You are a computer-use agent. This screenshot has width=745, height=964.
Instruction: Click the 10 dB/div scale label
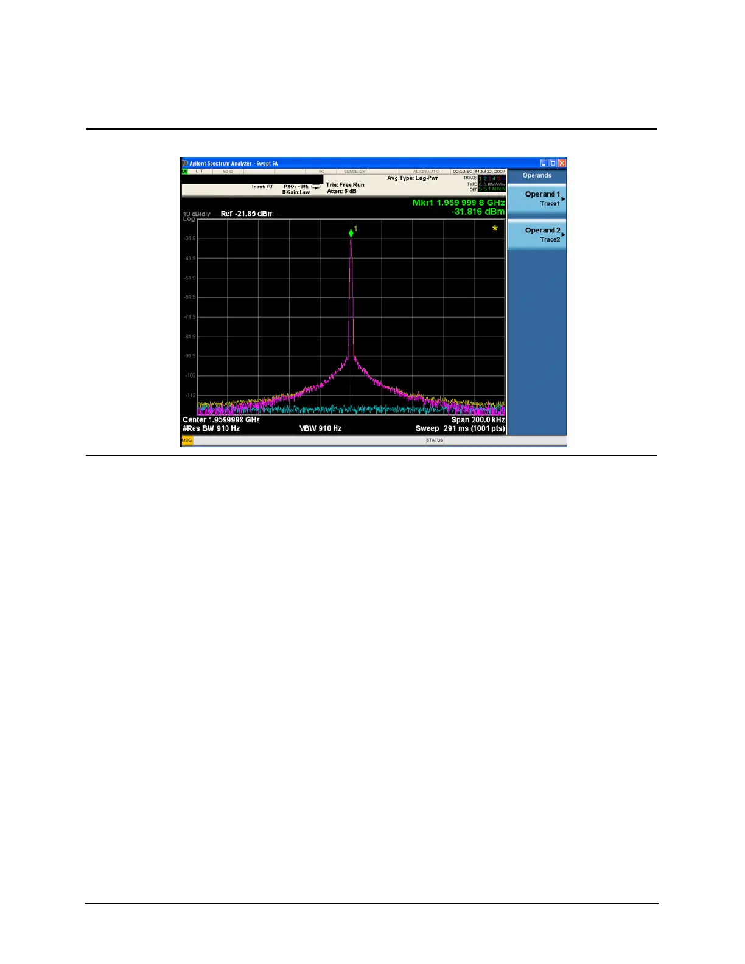197,214
